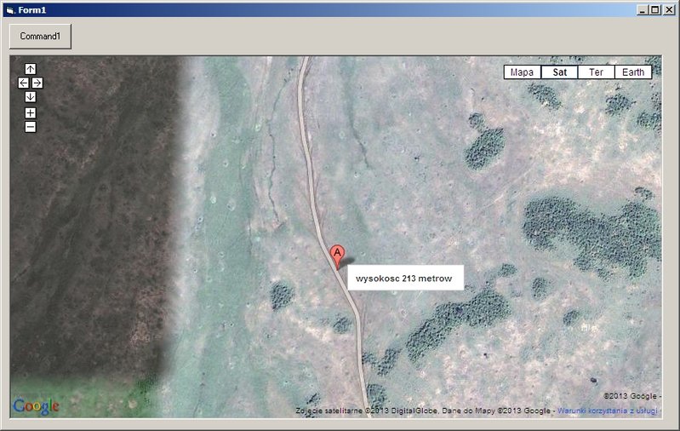Pan the map right with arrow
This screenshot has height=431, width=680.
tap(37, 83)
